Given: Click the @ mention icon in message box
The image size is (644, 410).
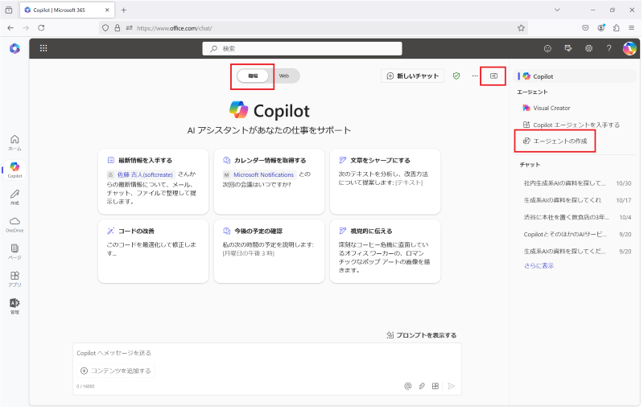Looking at the screenshot, I should [408, 386].
